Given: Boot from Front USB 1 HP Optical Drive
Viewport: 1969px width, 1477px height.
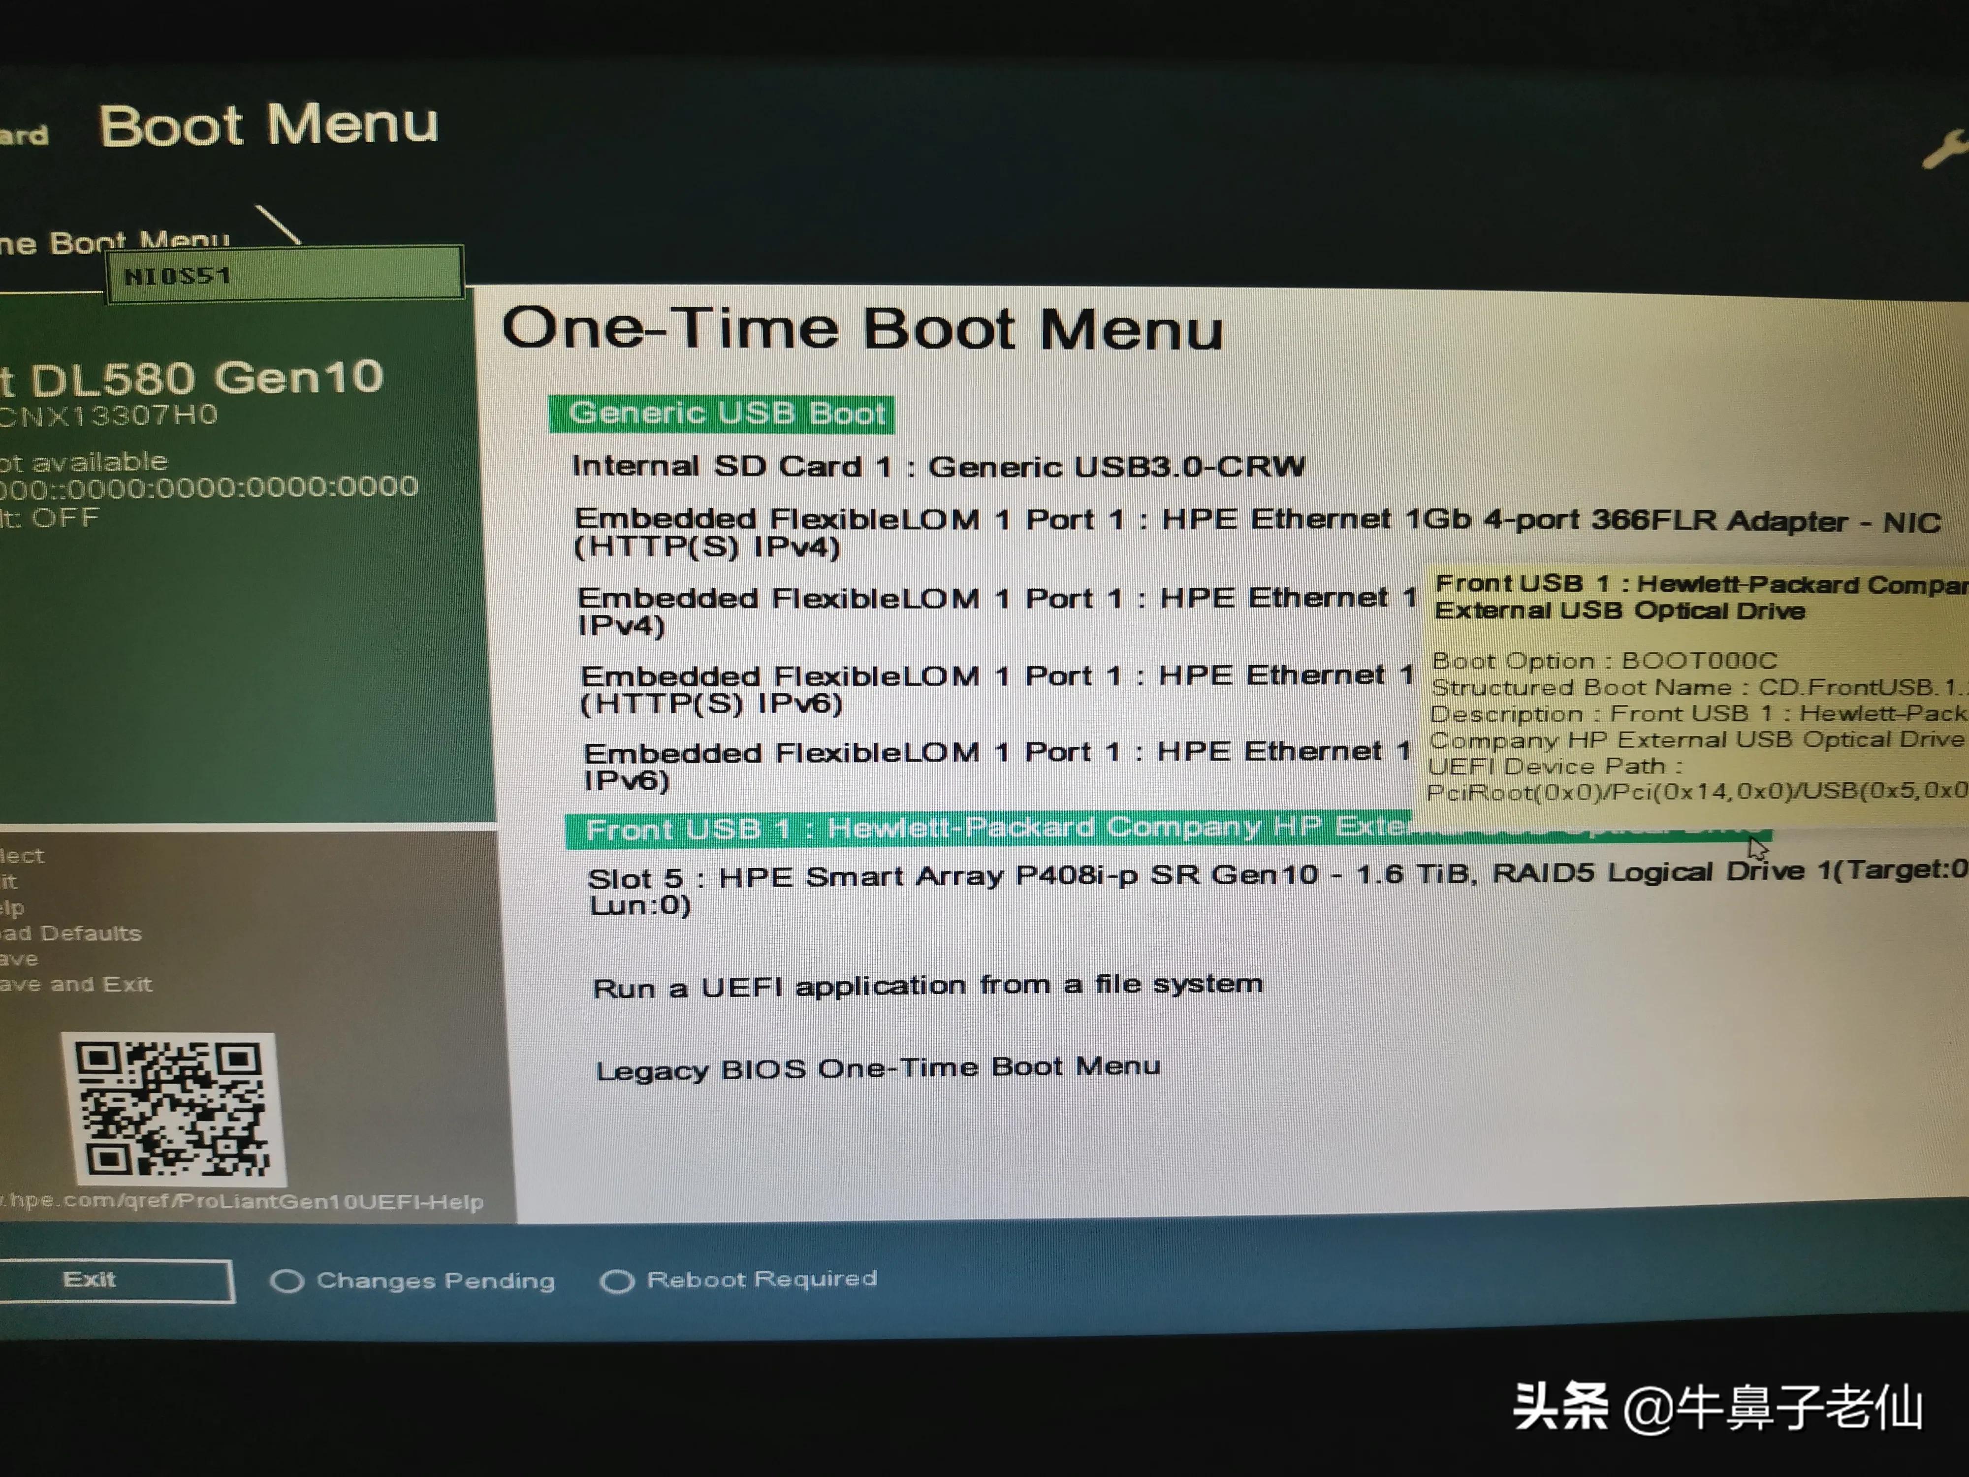Looking at the screenshot, I should (1168, 829).
